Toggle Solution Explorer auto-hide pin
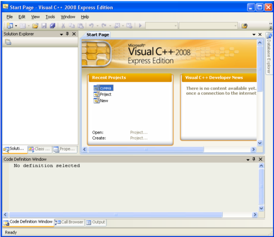The width and height of the screenshot is (274, 237). (68, 34)
